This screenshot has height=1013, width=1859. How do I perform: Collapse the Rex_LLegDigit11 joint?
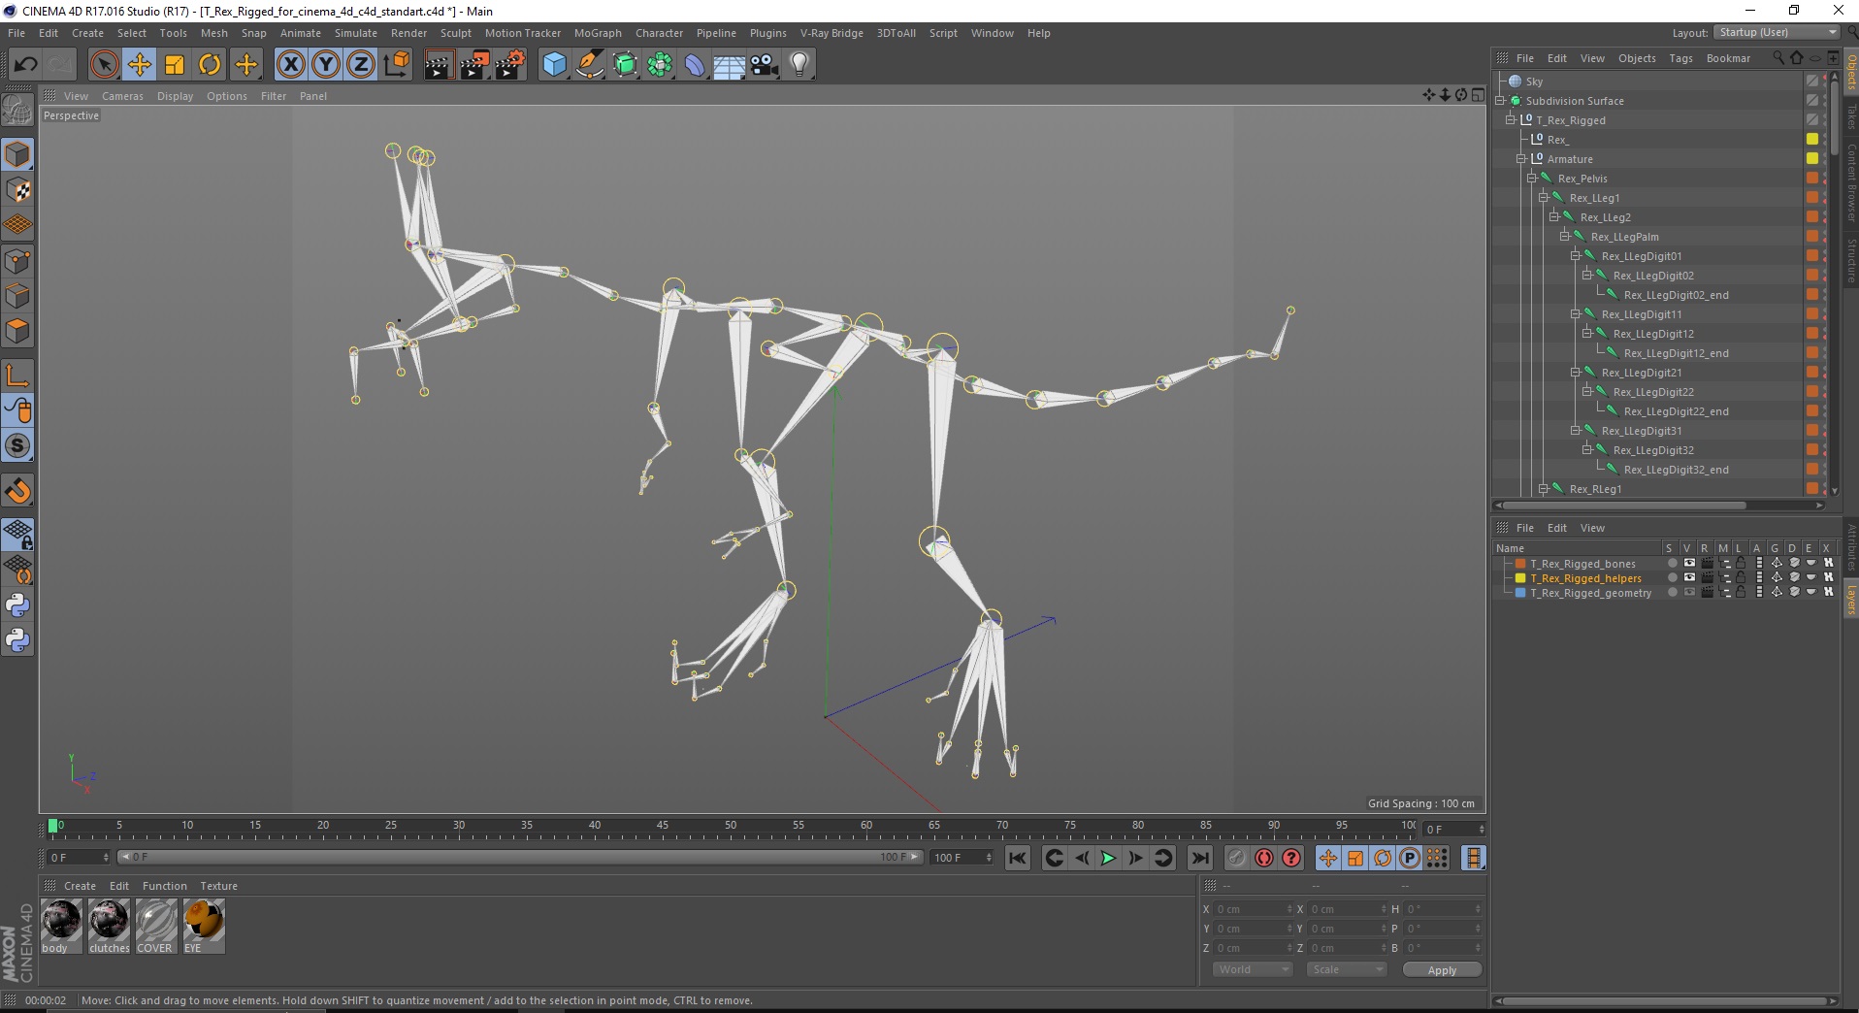(1576, 314)
